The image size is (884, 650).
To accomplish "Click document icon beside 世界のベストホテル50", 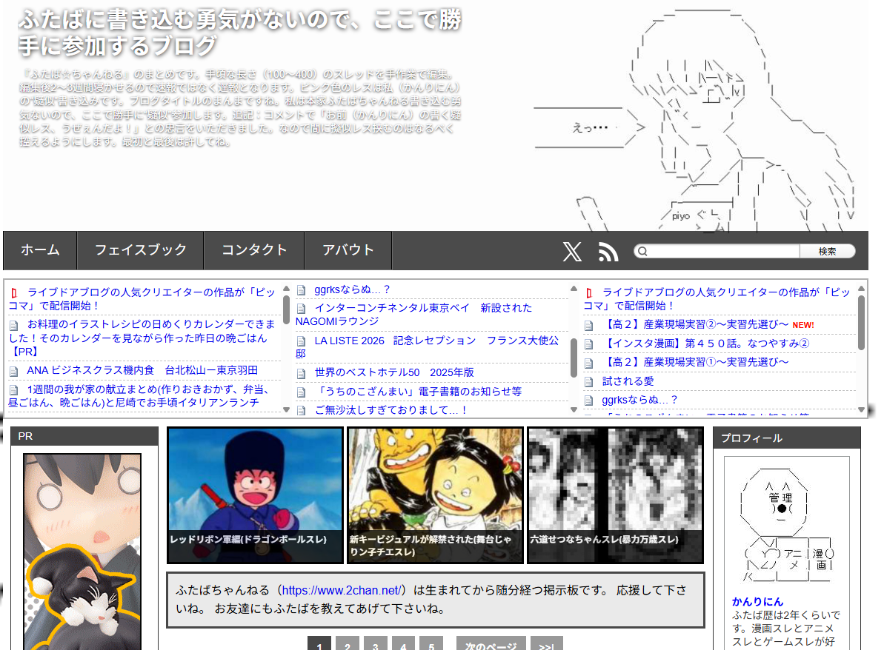I will tap(301, 372).
